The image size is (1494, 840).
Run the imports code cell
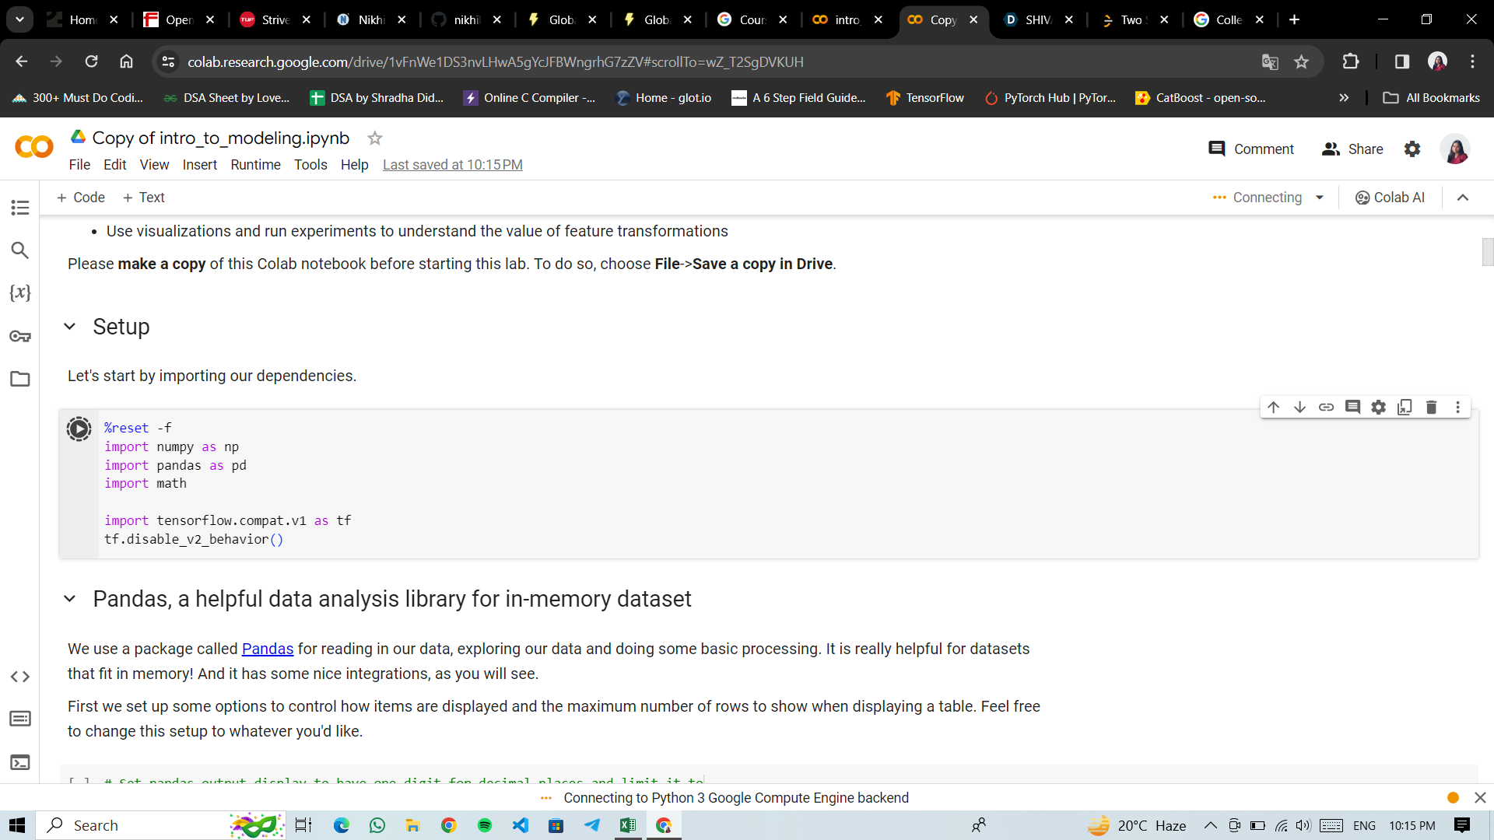pyautogui.click(x=79, y=429)
